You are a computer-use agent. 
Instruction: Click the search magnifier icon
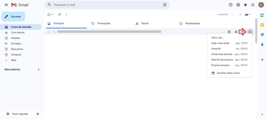pos(49,5)
